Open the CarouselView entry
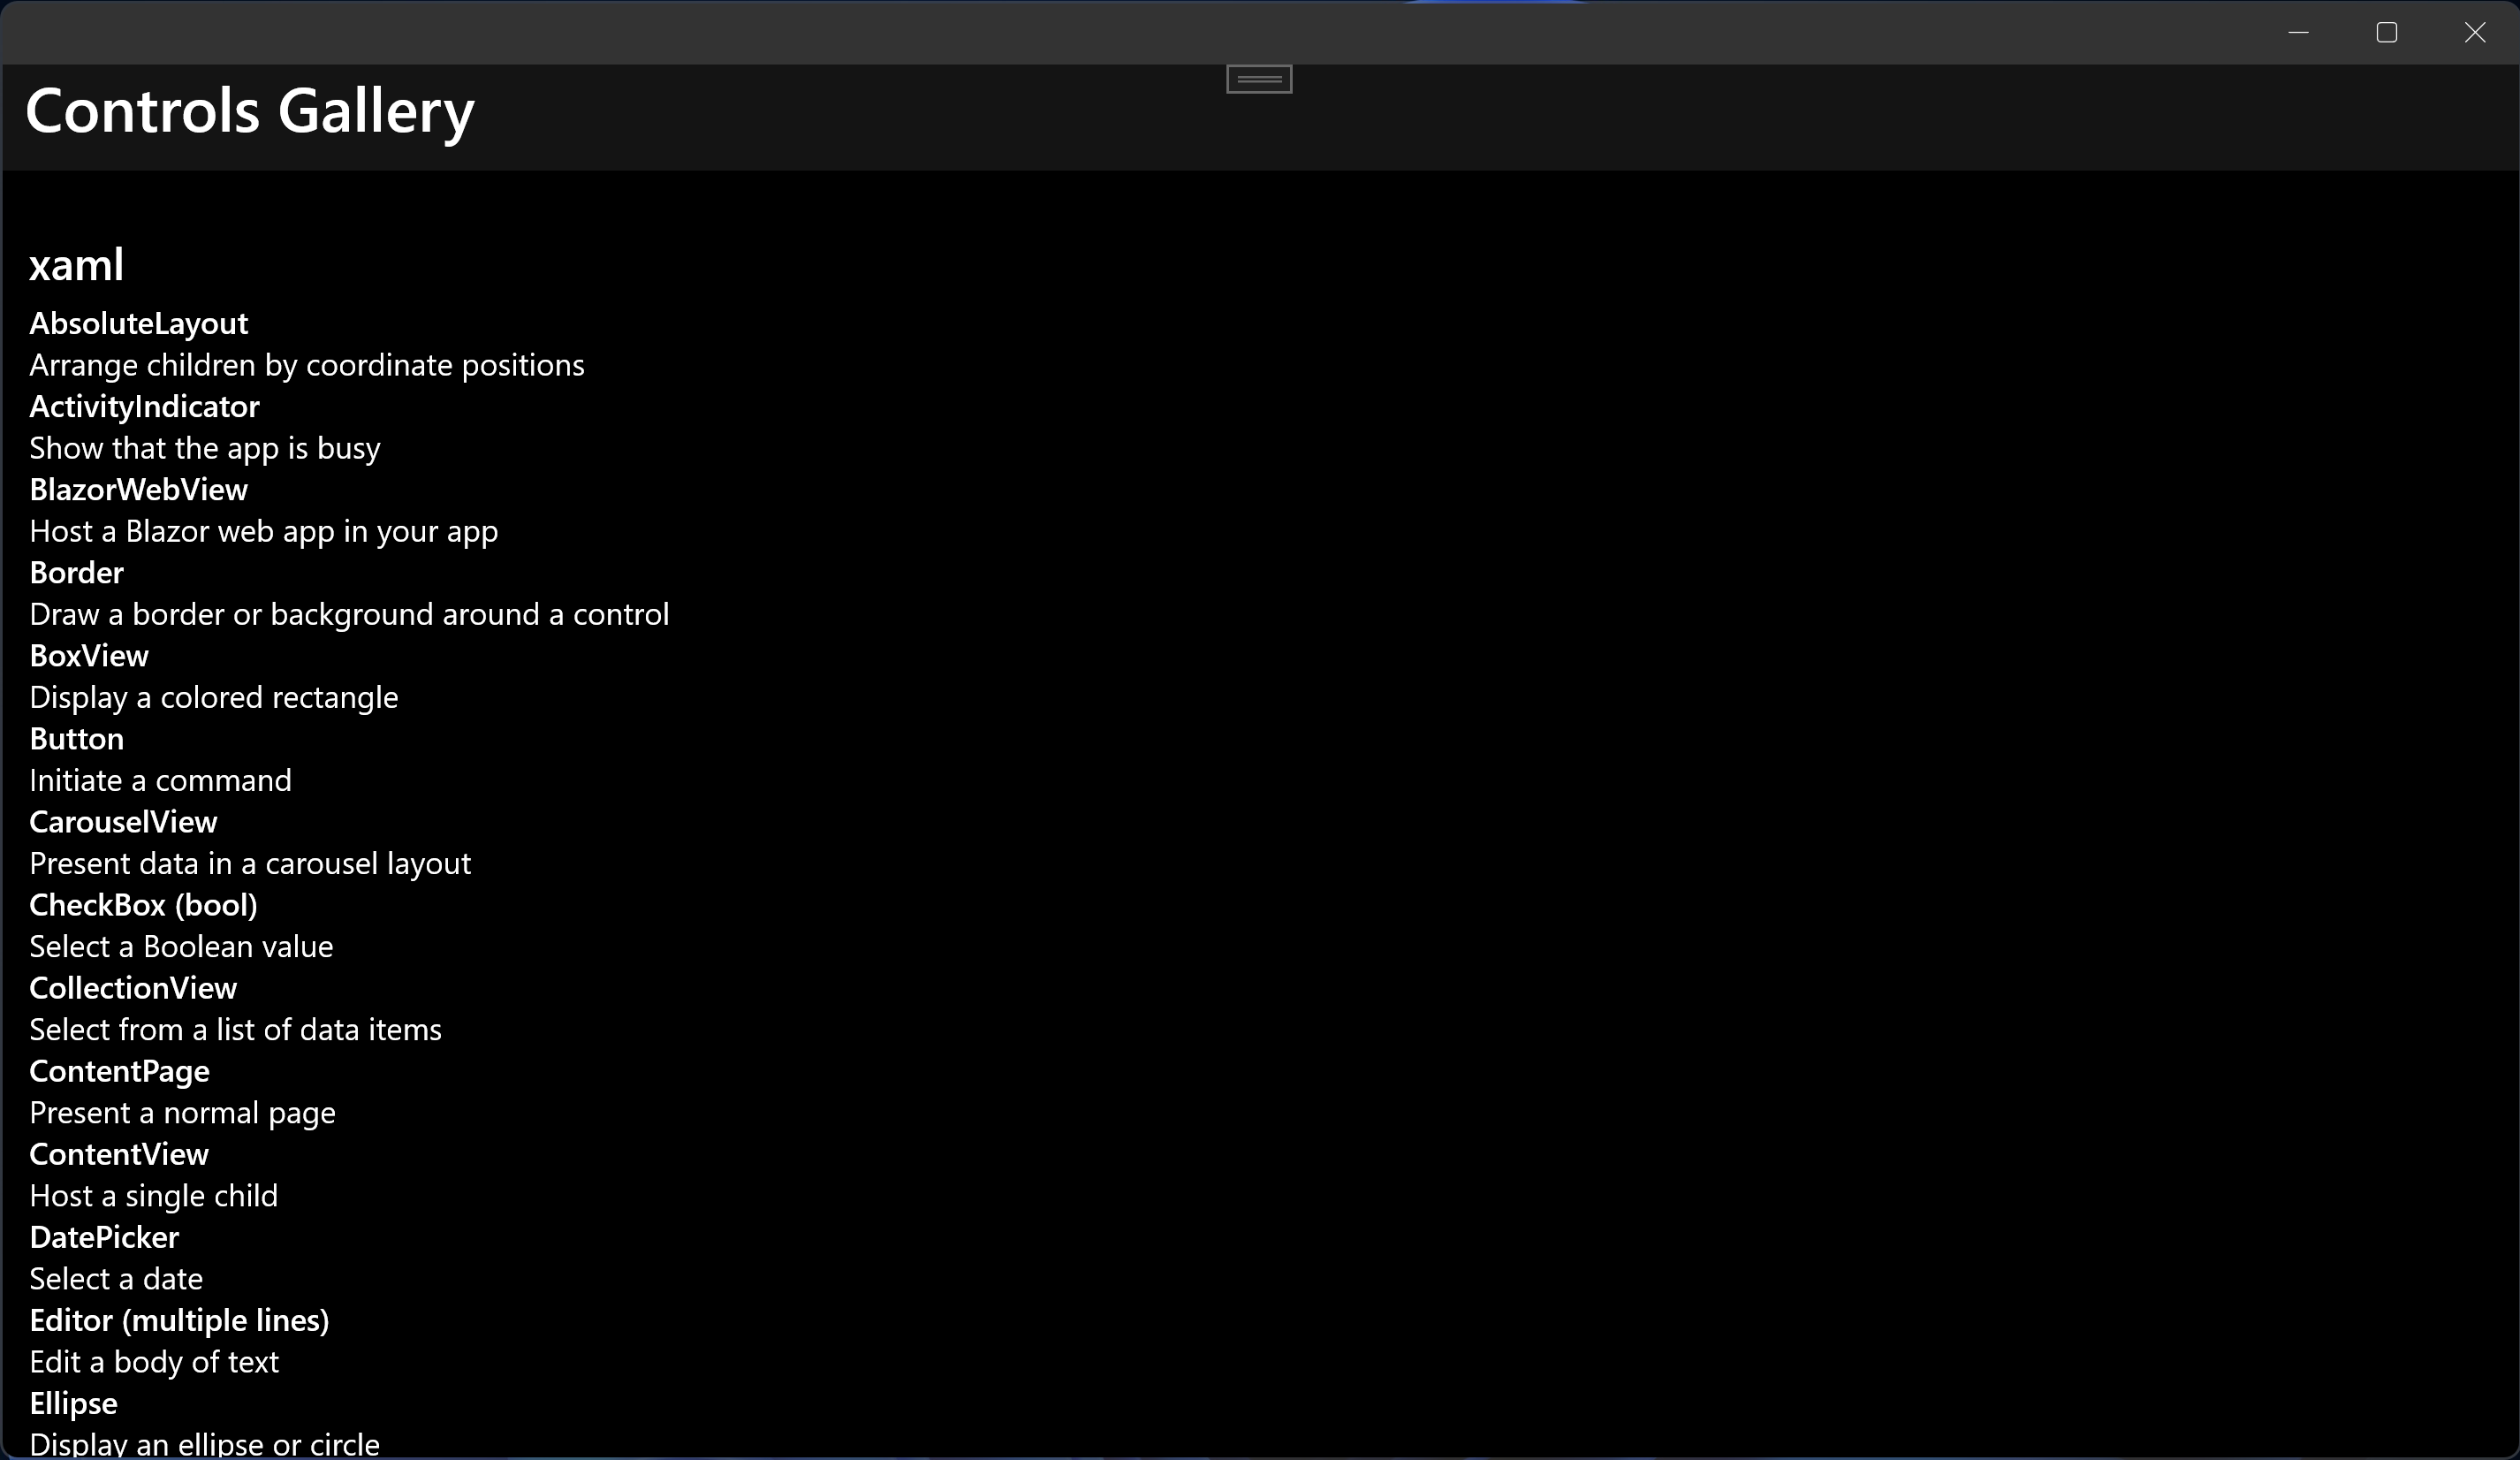 [x=123, y=822]
